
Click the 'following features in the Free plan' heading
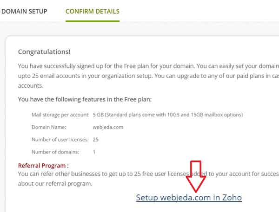(85, 99)
